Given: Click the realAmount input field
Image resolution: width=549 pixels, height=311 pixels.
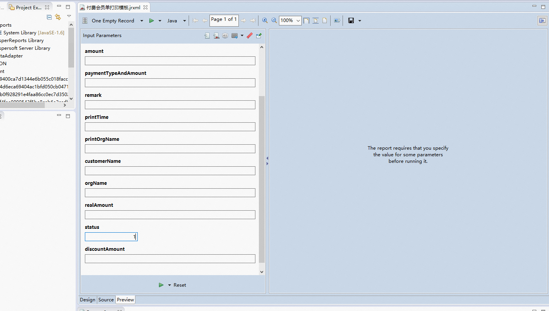Looking at the screenshot, I should (x=170, y=215).
